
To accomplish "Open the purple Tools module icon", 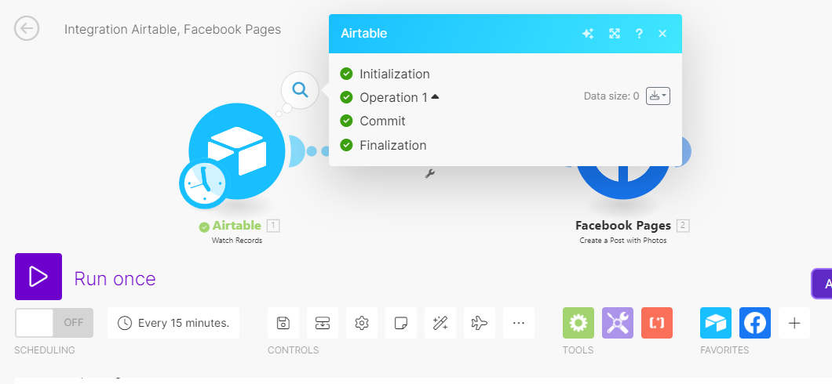I will (618, 323).
